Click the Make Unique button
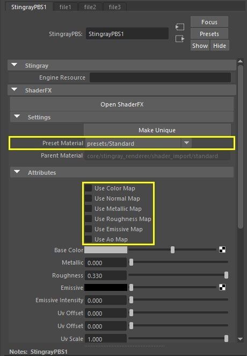Viewport: 247px width, 356px height. pyautogui.click(x=157, y=130)
